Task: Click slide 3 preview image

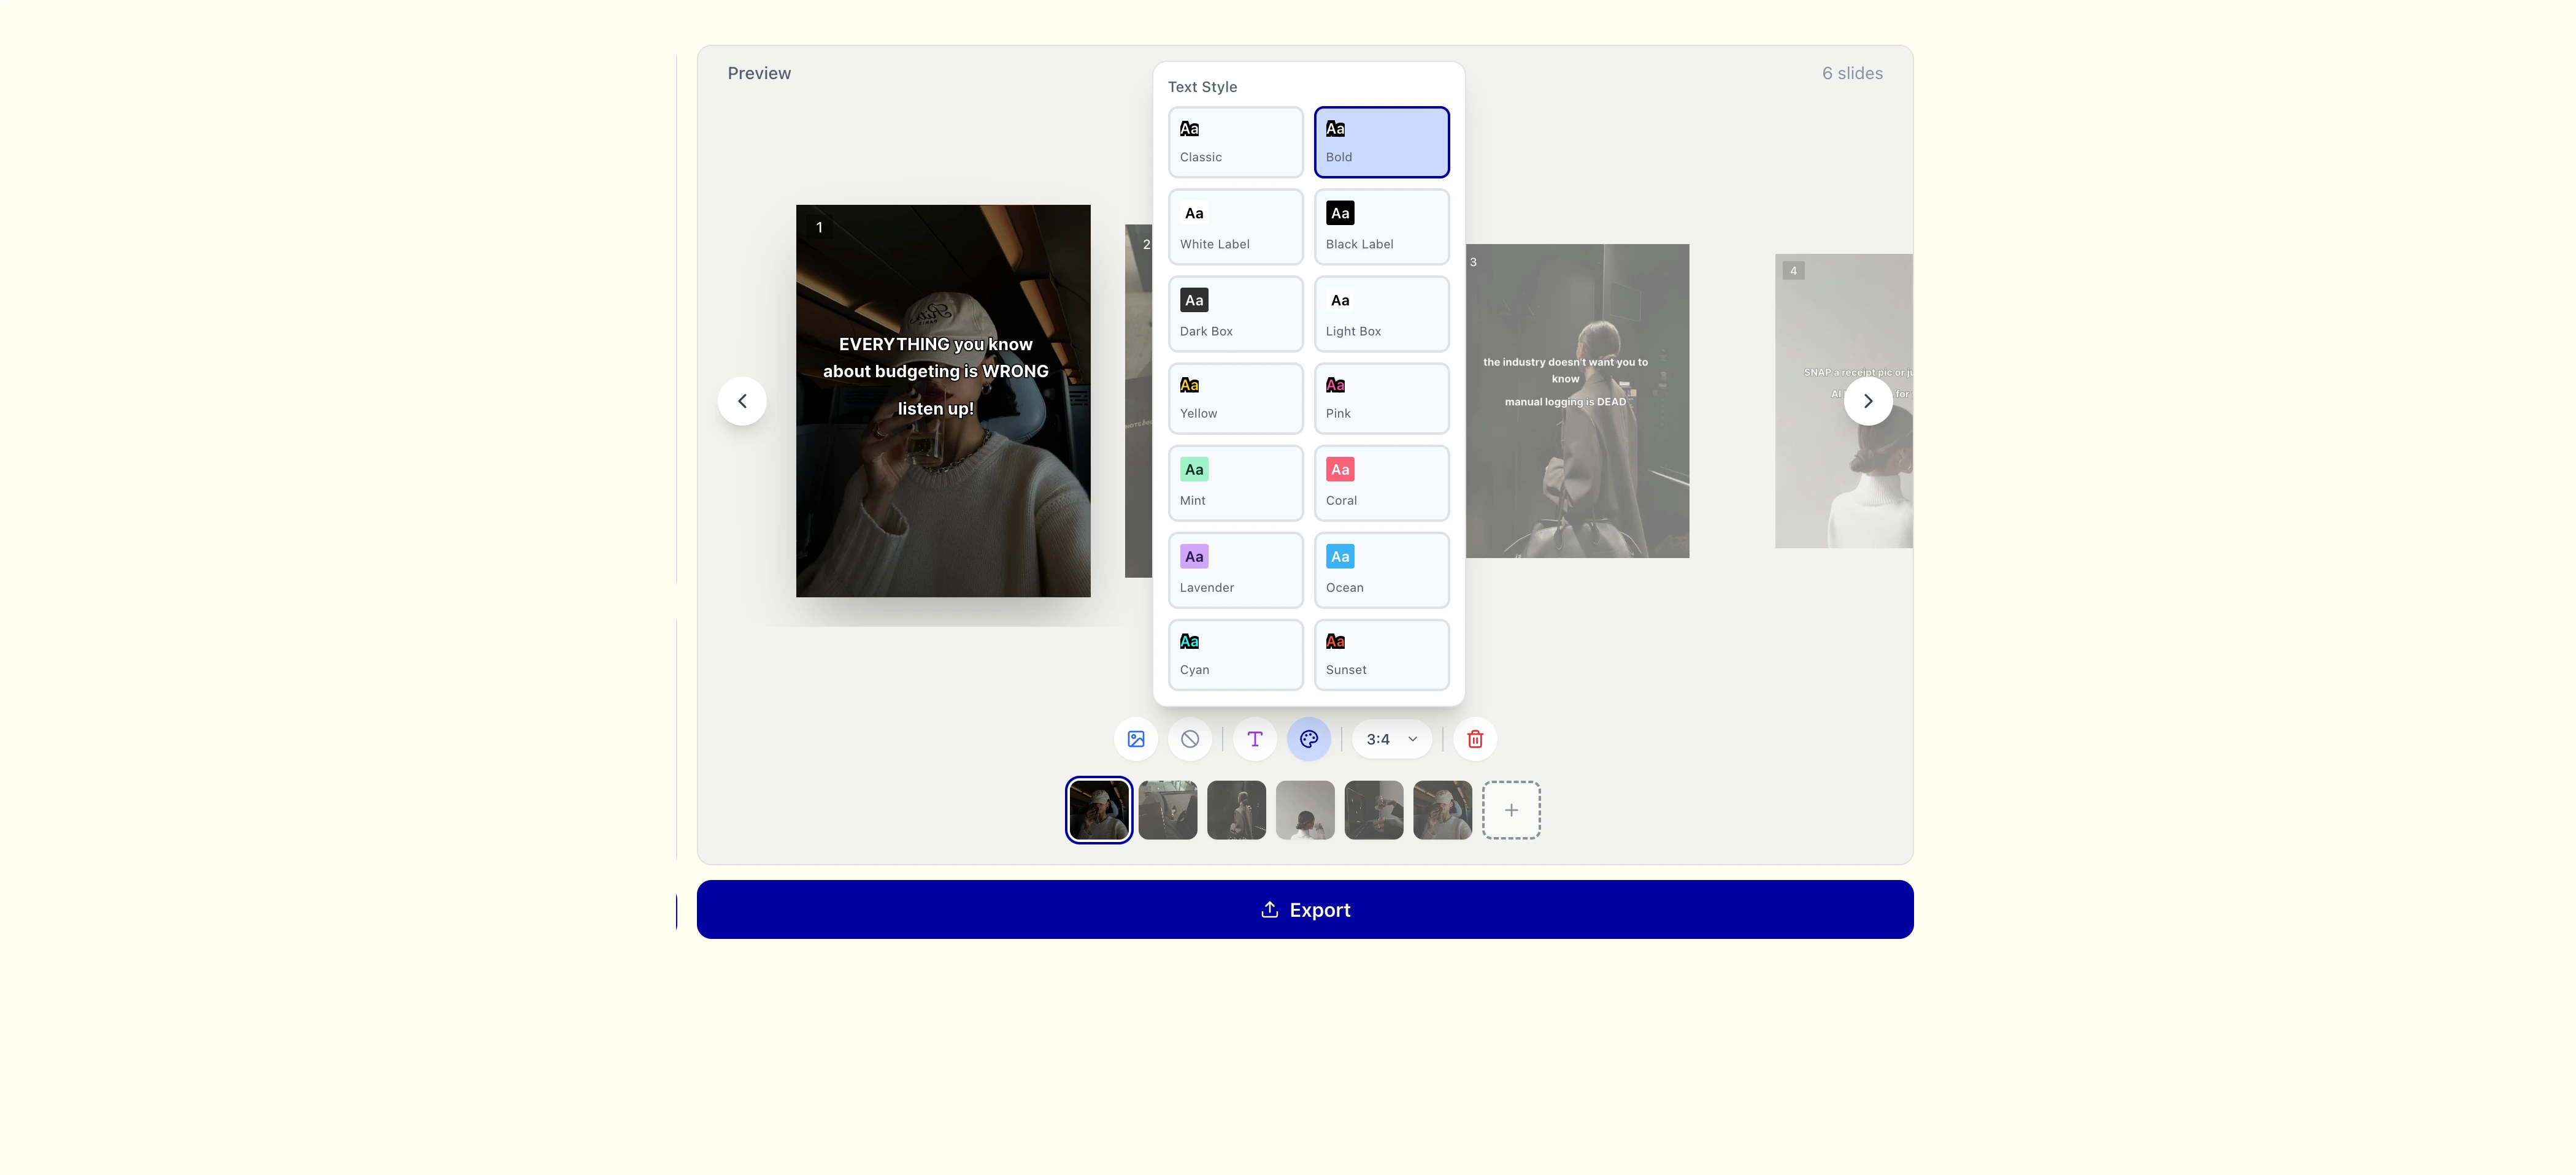Action: coord(1577,401)
